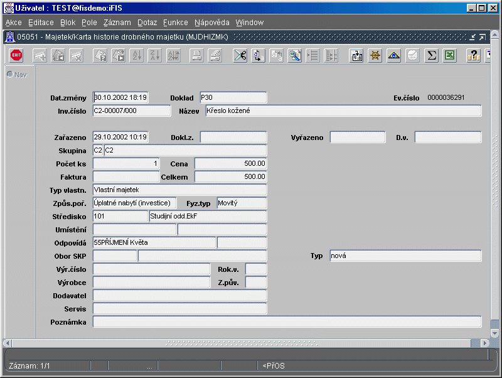Click the question mark help icon
The image size is (502, 378).
point(474,56)
